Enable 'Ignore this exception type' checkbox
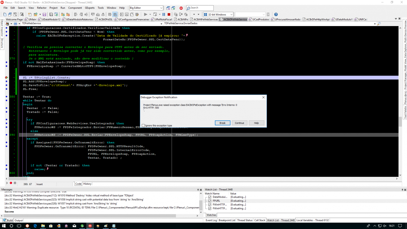 [x=143, y=125]
